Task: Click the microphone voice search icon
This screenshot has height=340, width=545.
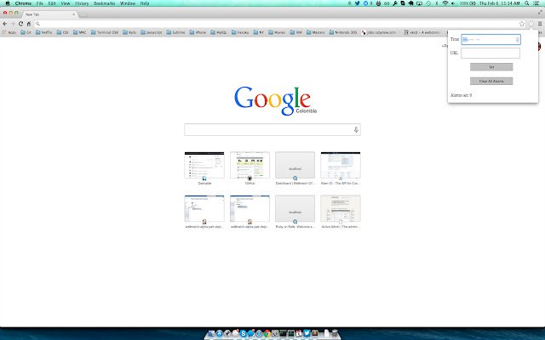Action: [356, 130]
